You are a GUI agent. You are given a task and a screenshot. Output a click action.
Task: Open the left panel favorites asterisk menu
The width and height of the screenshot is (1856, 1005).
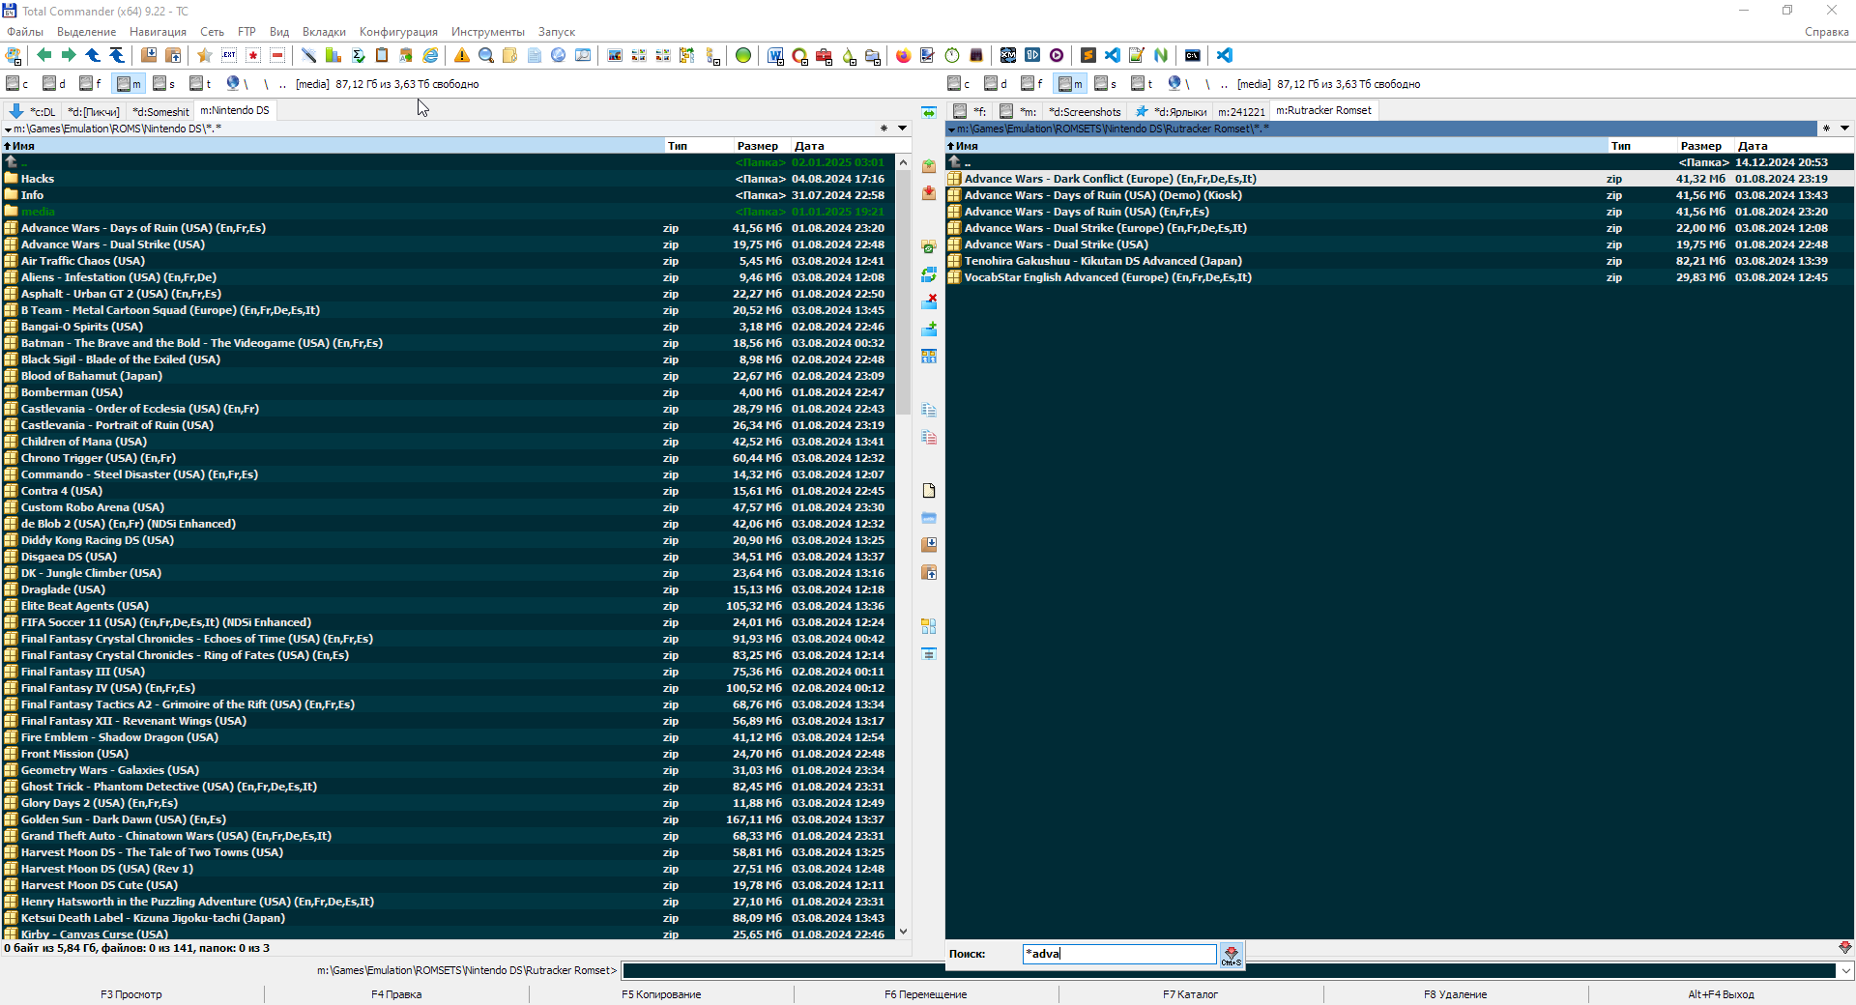[884, 129]
